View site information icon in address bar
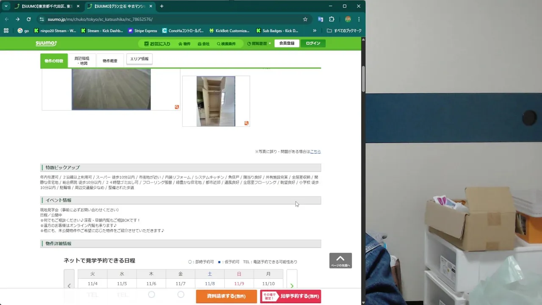Image resolution: width=542 pixels, height=305 pixels. [x=41, y=19]
